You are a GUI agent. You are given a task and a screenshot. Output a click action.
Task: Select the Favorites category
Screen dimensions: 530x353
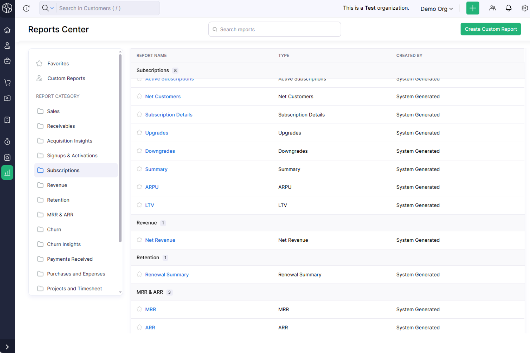pyautogui.click(x=58, y=63)
